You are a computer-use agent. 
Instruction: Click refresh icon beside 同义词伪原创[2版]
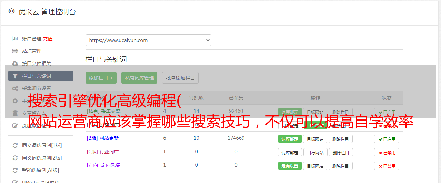tap(15, 158)
